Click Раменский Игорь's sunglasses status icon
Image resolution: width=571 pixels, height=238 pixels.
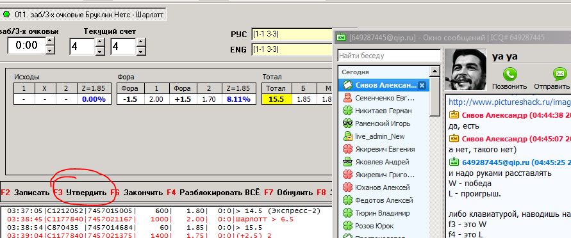348,123
